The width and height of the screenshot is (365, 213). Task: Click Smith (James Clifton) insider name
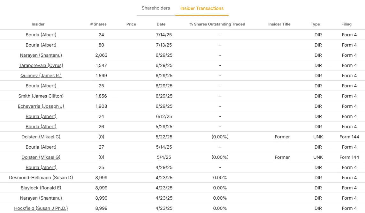[x=41, y=96]
